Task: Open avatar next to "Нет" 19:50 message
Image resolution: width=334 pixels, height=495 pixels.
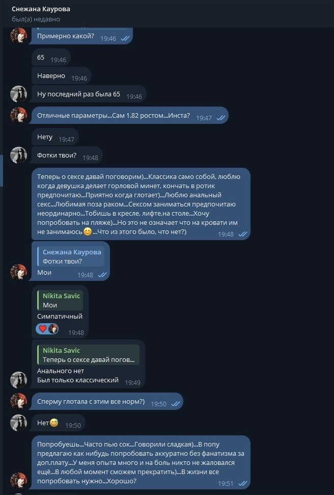Action: point(19,422)
